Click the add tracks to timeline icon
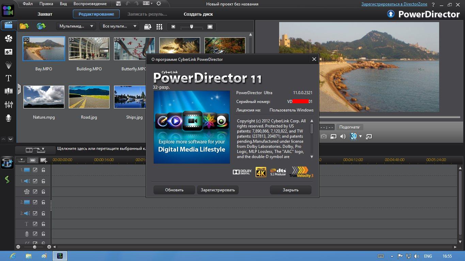 44,160
